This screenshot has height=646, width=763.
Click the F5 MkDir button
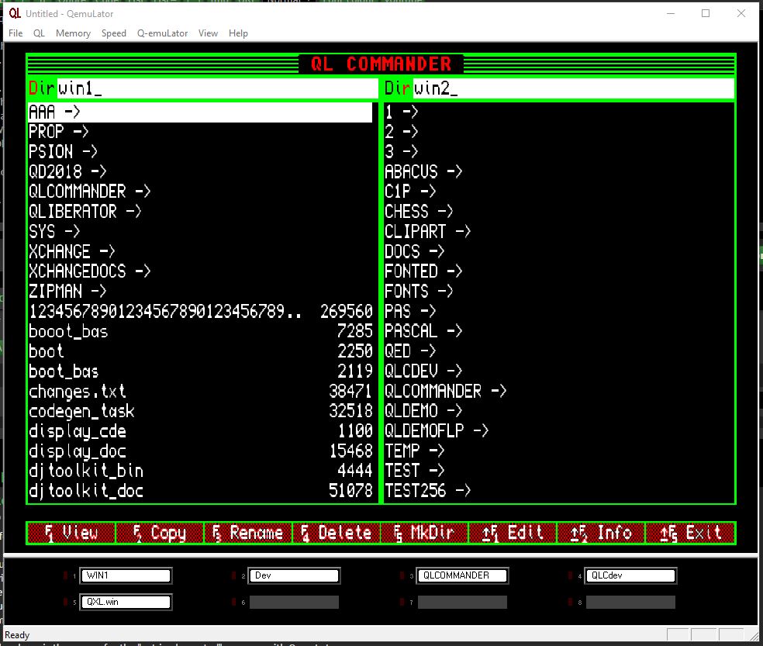point(424,533)
